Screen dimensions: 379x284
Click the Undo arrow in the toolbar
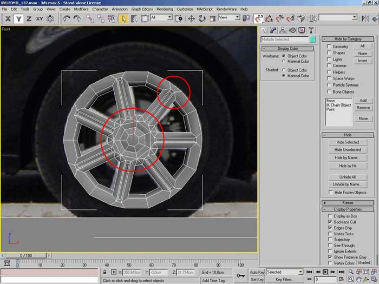point(67,18)
